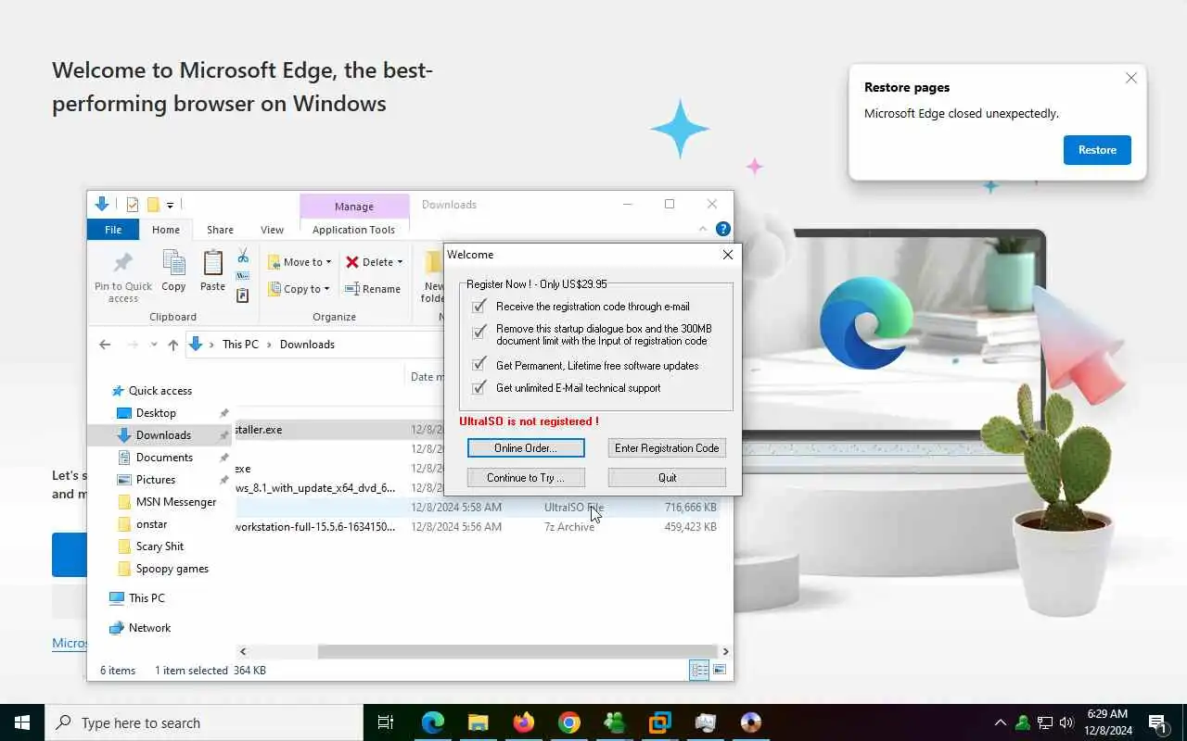Click Enter Registration Code button

coord(667,448)
